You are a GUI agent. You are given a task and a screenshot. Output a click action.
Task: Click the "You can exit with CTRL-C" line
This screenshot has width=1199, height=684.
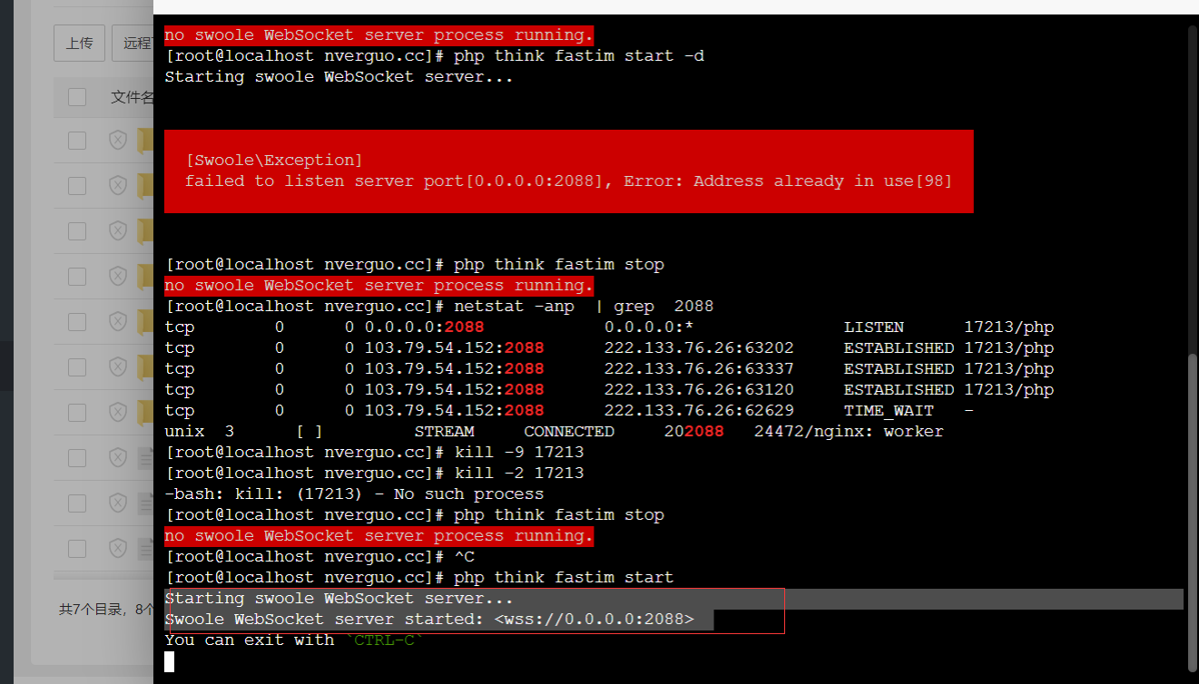tap(294, 640)
